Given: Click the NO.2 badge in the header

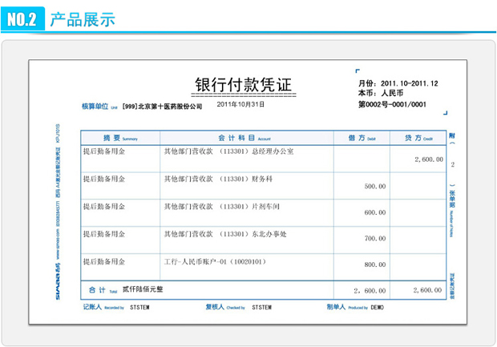Looking at the screenshot, I should 22,18.
